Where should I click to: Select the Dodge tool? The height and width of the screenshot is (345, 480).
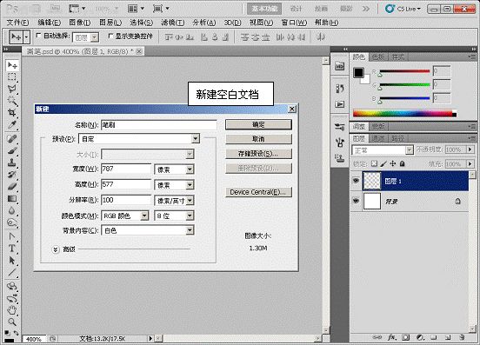pyautogui.click(x=12, y=222)
